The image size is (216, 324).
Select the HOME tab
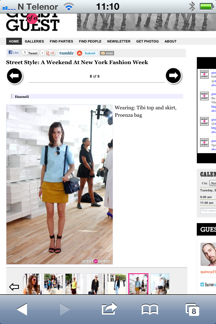(14, 41)
